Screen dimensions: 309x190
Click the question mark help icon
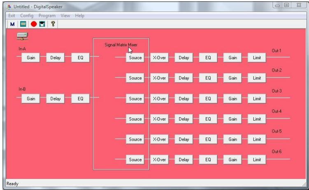[x=53, y=24]
